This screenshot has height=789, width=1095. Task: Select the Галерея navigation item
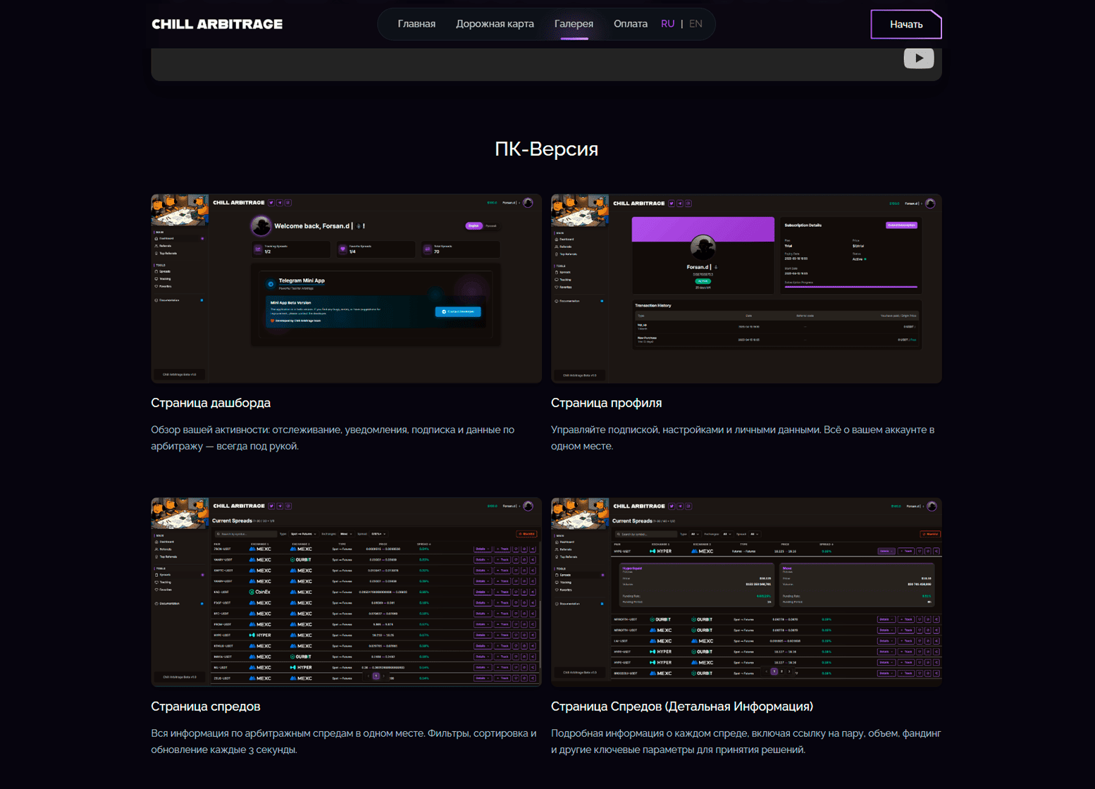pyautogui.click(x=574, y=24)
